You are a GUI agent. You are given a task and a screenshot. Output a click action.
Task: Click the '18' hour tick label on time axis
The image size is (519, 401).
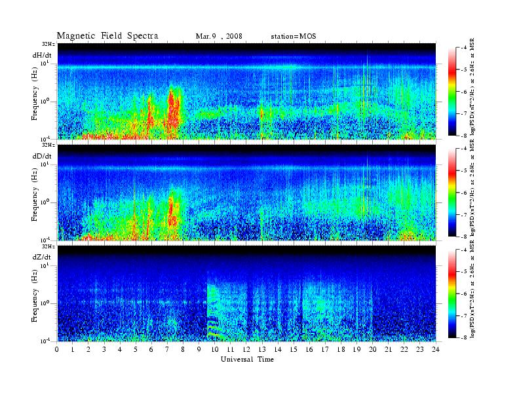click(341, 349)
